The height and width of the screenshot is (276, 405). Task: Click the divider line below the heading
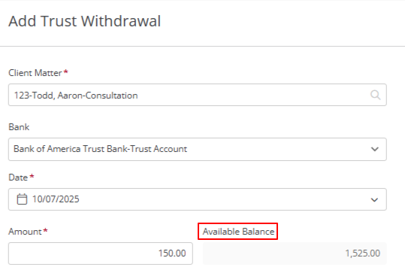coord(203,47)
